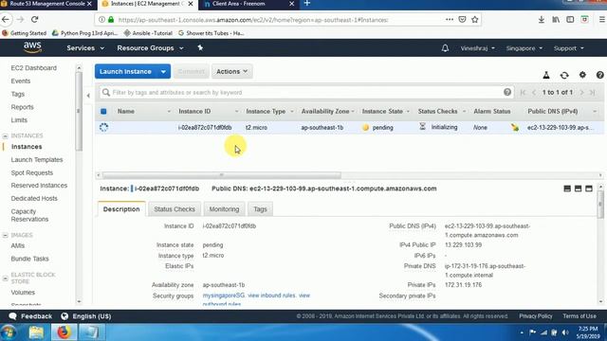Open the pin shortcuts star icon
The image size is (607, 341).
click(200, 47)
